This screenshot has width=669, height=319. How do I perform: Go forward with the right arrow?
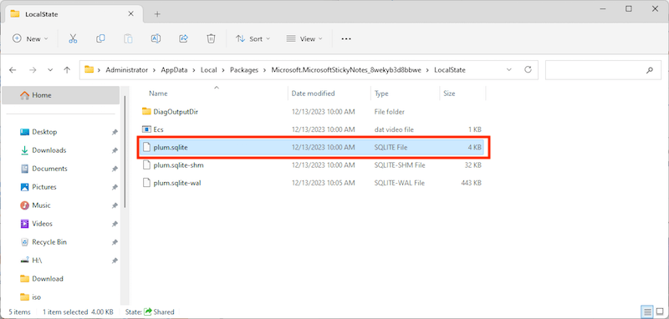point(33,70)
